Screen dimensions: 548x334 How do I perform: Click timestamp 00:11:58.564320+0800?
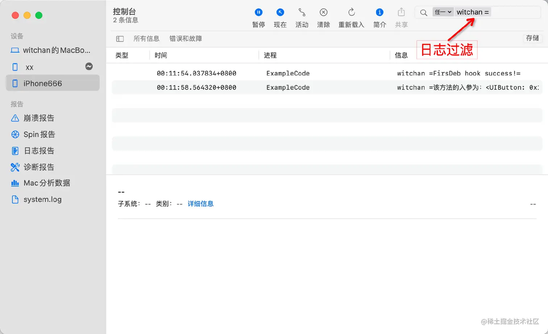[196, 87]
